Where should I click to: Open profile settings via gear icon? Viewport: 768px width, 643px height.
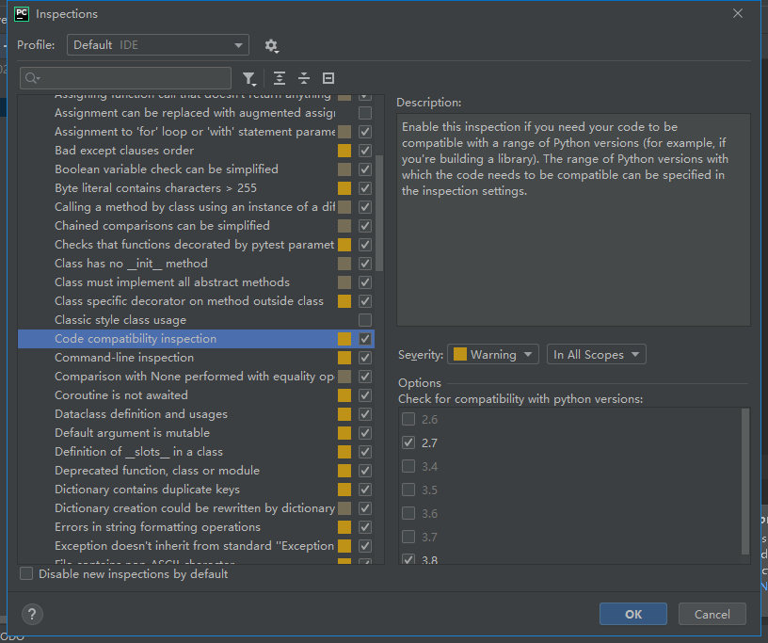tap(272, 44)
